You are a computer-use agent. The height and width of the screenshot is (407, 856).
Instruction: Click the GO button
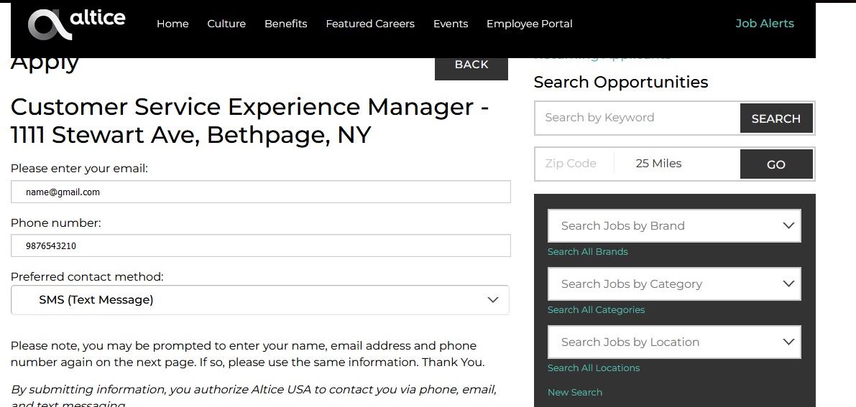776,164
